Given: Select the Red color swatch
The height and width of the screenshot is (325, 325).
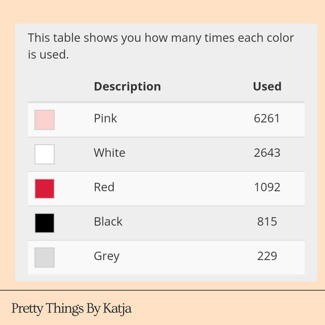Looking at the screenshot, I should (x=44, y=188).
